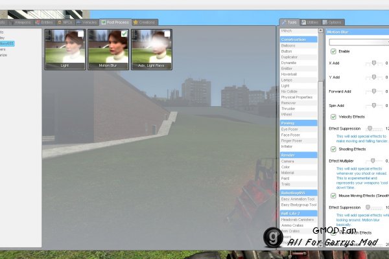Click the tool list scrollbar up arrow
Image resolution: width=389 pixels, height=259 pixels.
coord(320,30)
